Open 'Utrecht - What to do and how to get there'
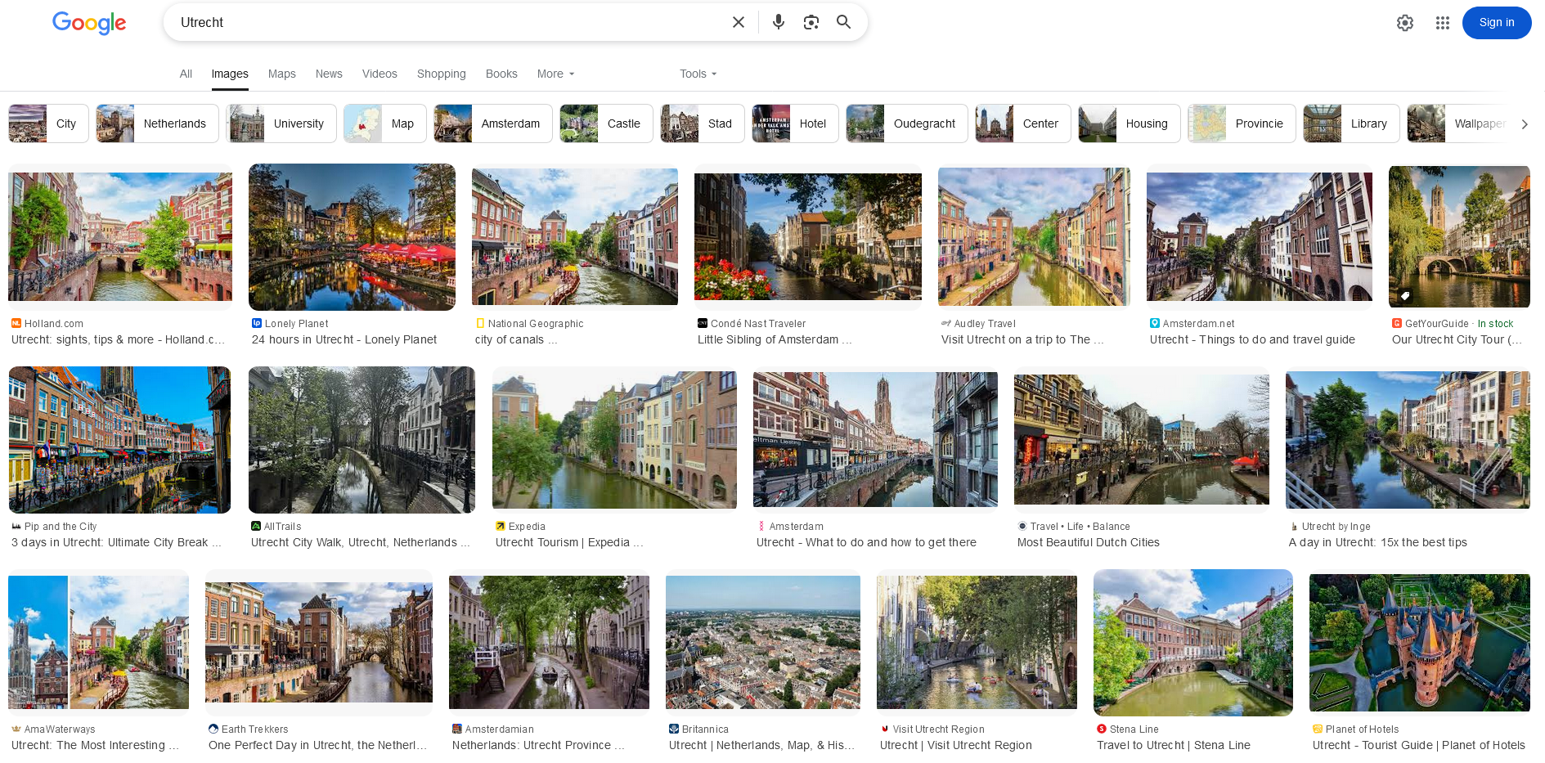The height and width of the screenshot is (763, 1545). tap(866, 542)
